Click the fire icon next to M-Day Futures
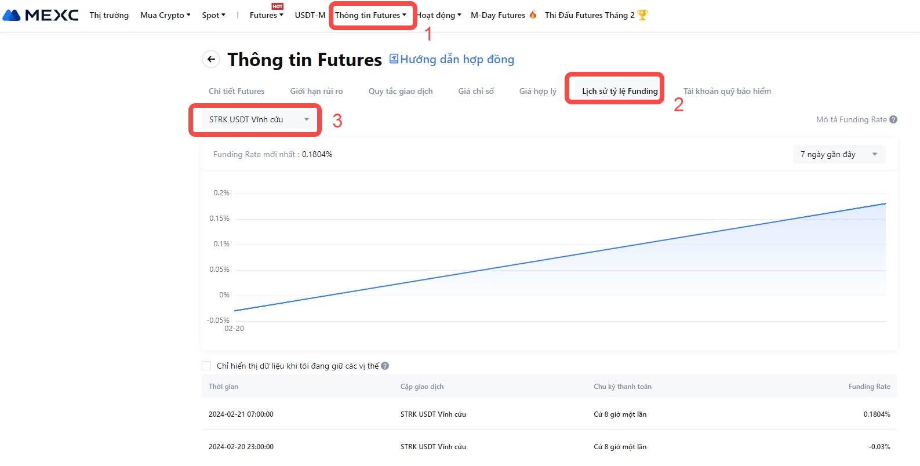 coord(533,15)
